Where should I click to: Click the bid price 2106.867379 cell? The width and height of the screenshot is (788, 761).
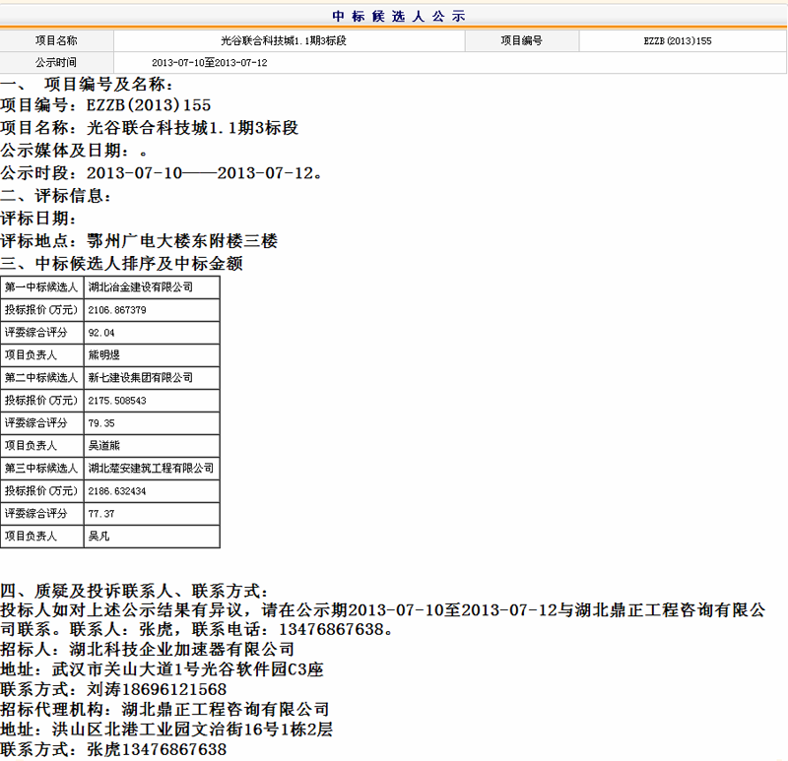117,310
